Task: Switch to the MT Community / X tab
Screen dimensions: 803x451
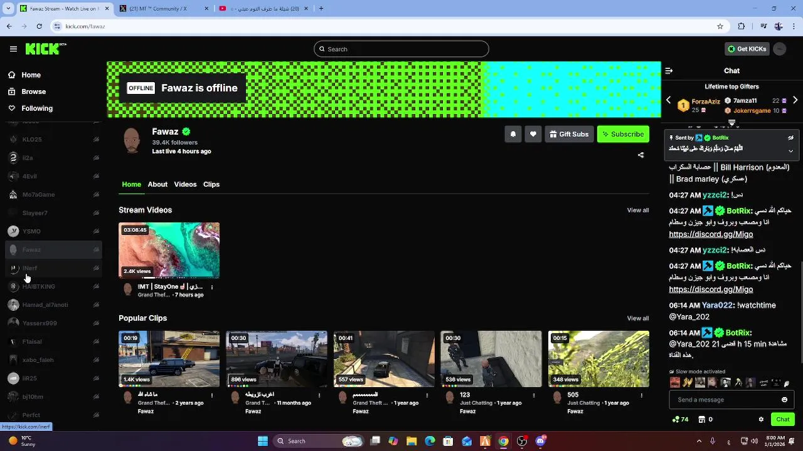Action: pos(163,9)
